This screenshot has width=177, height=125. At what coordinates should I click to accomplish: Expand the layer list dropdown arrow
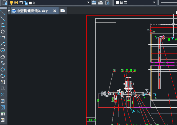tap(88, 2)
